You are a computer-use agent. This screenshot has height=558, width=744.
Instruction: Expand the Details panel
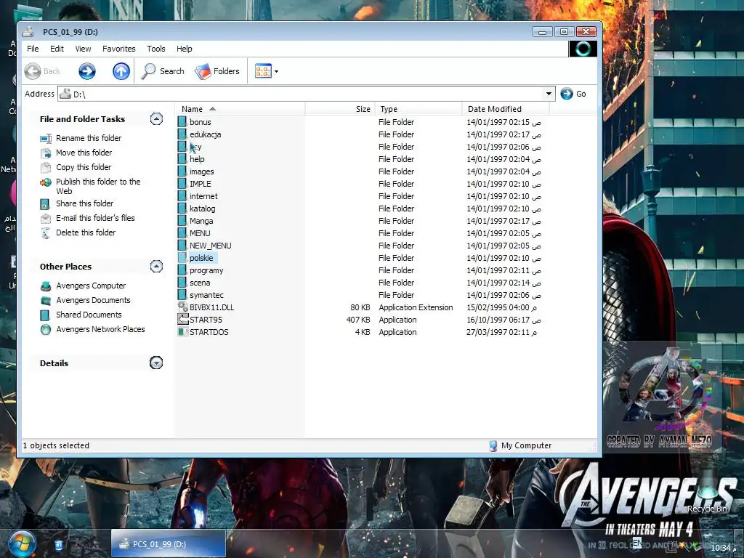[x=156, y=363]
